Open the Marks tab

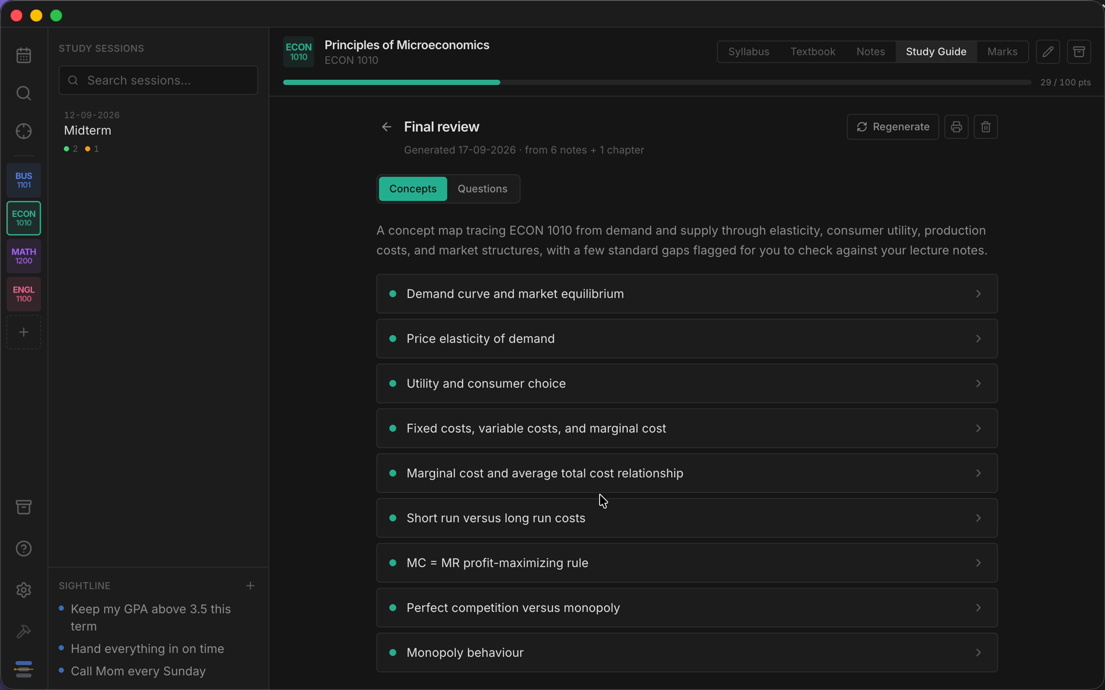[1002, 52]
